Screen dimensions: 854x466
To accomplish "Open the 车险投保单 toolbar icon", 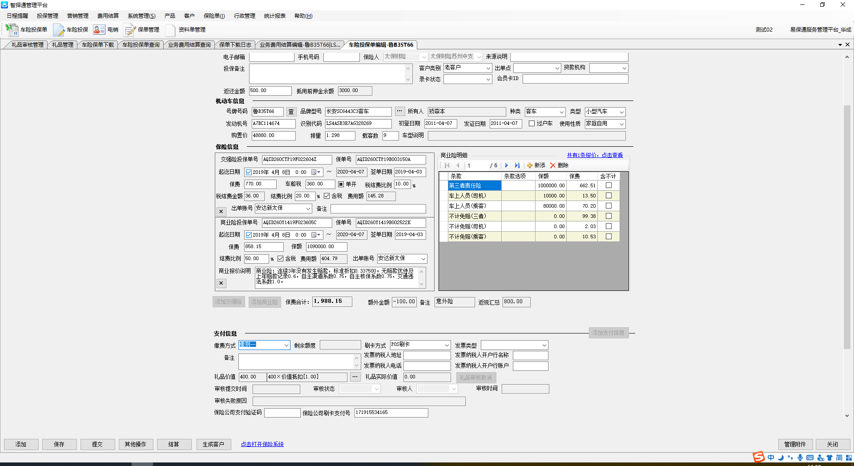I will pyautogui.click(x=12, y=30).
